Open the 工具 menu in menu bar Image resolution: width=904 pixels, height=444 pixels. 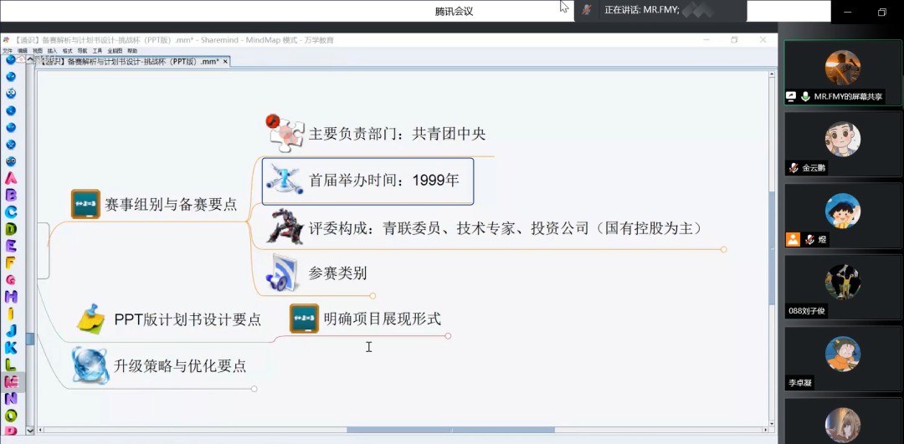click(97, 51)
